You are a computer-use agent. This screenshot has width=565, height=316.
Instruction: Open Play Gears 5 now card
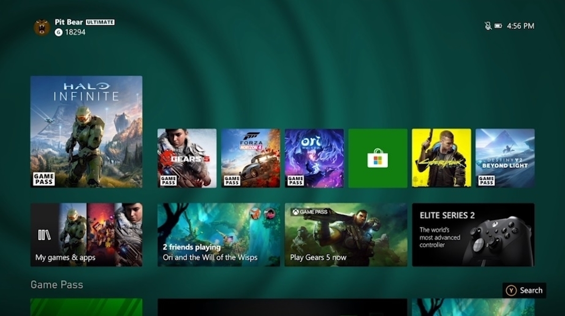point(346,235)
